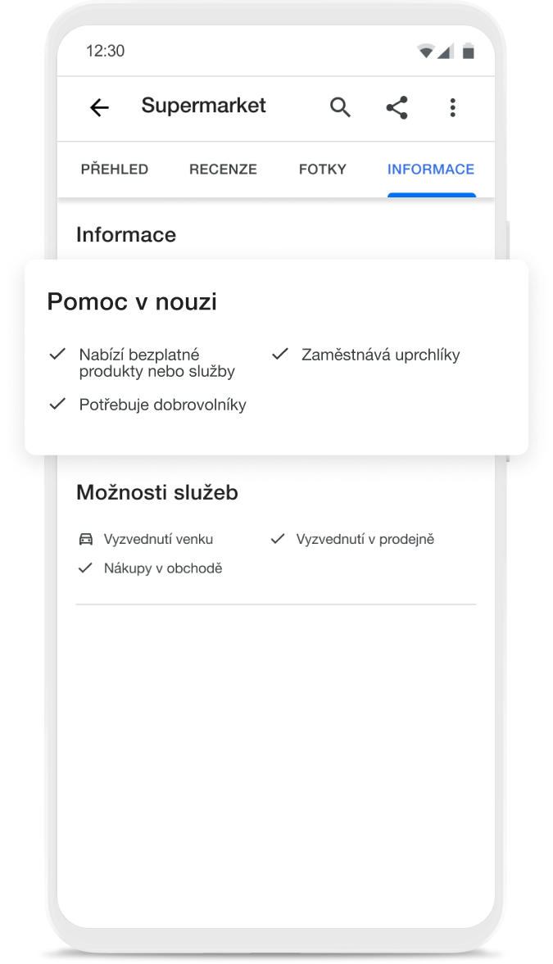Open the FOTKY tab
553x964 pixels.
323,170
